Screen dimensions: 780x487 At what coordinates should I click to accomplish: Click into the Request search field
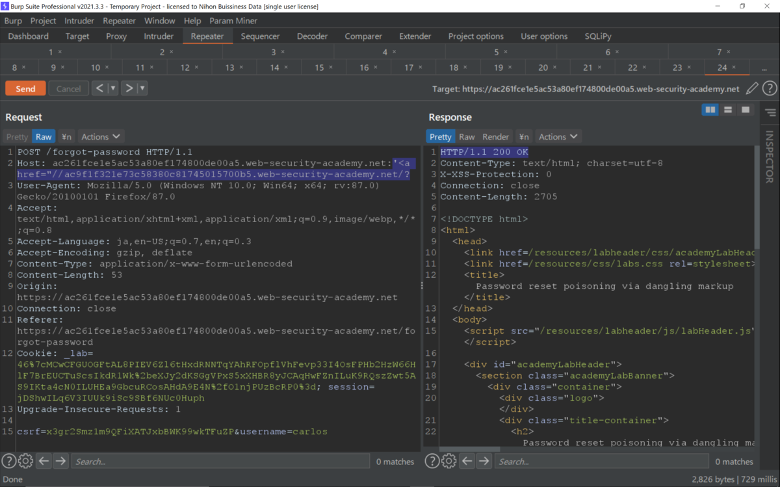[x=220, y=462]
